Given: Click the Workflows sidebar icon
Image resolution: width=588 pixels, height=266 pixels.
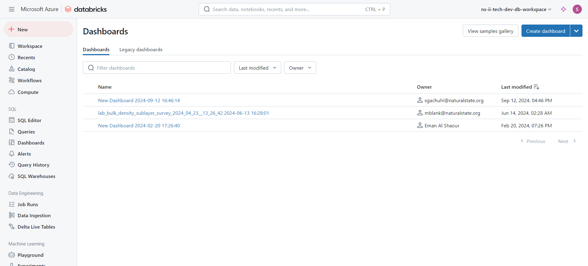Looking at the screenshot, I should pos(12,80).
